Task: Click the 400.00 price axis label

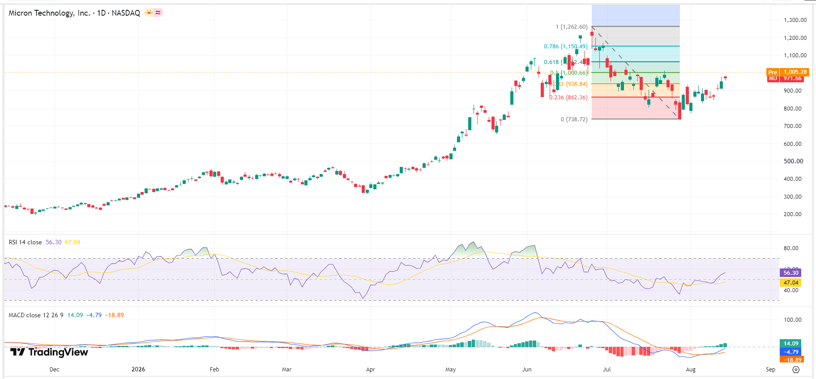Action: coord(792,179)
